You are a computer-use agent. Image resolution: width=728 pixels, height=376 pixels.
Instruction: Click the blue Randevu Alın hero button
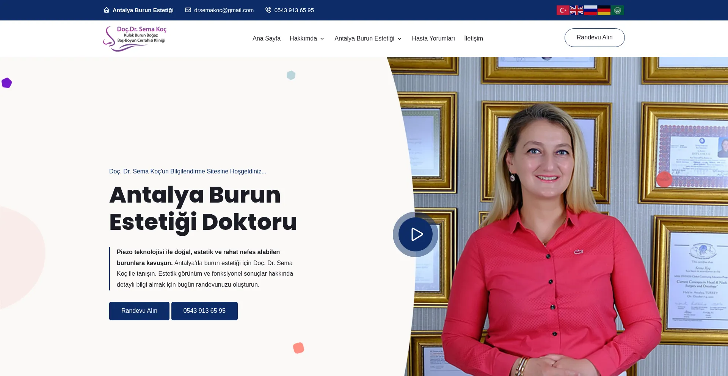139,311
